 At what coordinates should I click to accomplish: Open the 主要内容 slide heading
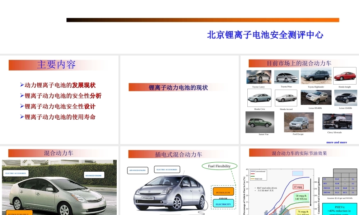pos(56,64)
